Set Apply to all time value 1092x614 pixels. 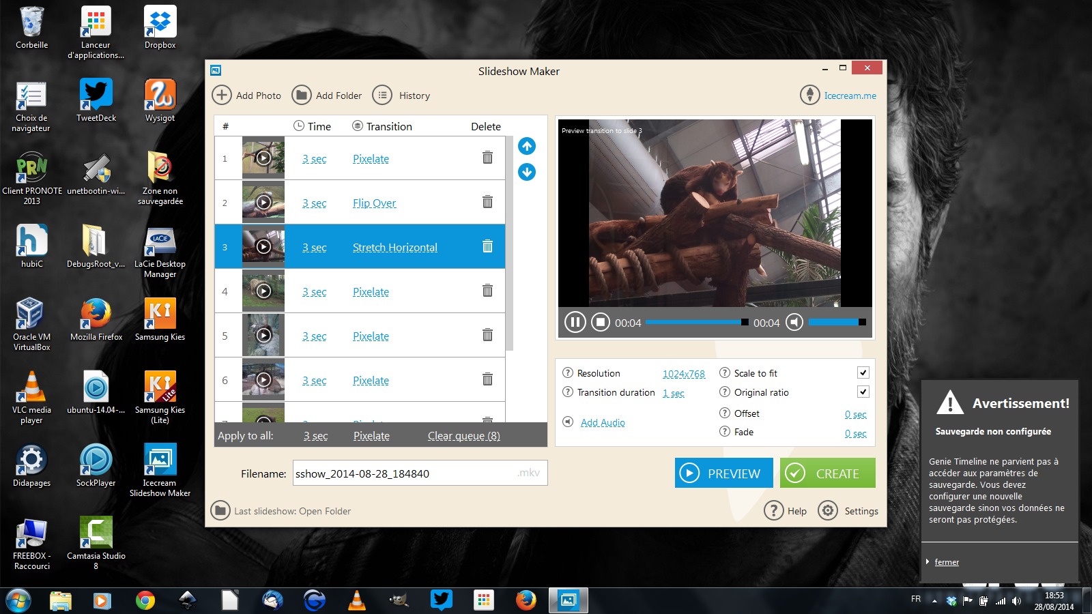(x=316, y=436)
